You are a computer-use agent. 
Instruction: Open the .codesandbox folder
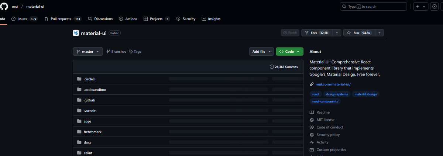pos(95,90)
